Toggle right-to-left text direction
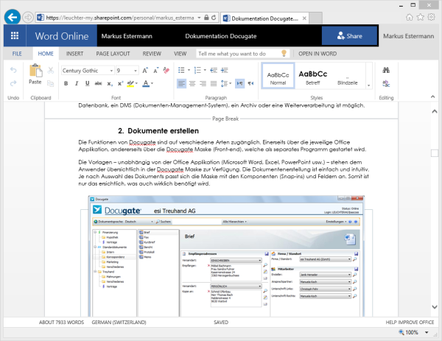The height and width of the screenshot is (341, 442). [x=250, y=83]
